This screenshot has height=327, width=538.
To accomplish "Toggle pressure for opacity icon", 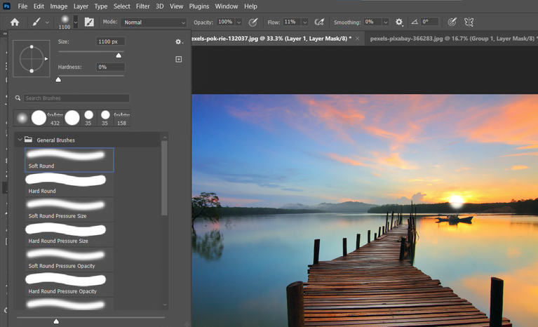I will tap(253, 22).
